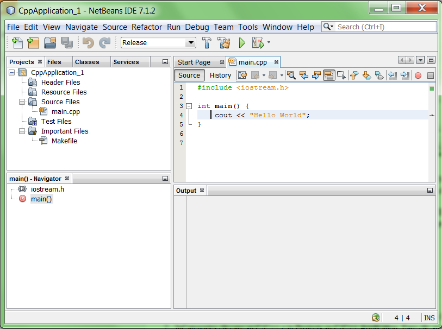Viewport: 442px width, 329px height.
Task: Open the Refactor menu
Action: click(147, 27)
